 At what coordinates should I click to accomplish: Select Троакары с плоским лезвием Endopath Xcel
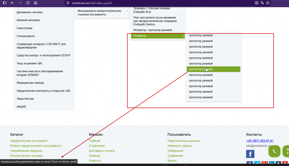coord(152,10)
